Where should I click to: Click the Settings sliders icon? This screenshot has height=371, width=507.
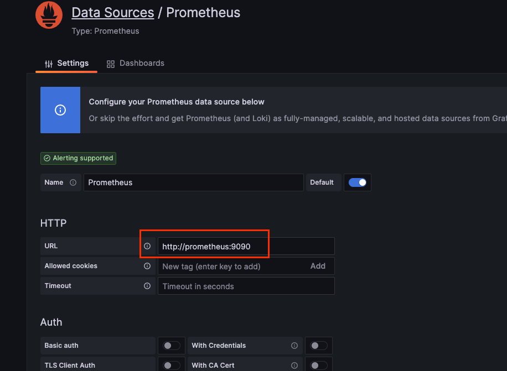[x=49, y=64]
